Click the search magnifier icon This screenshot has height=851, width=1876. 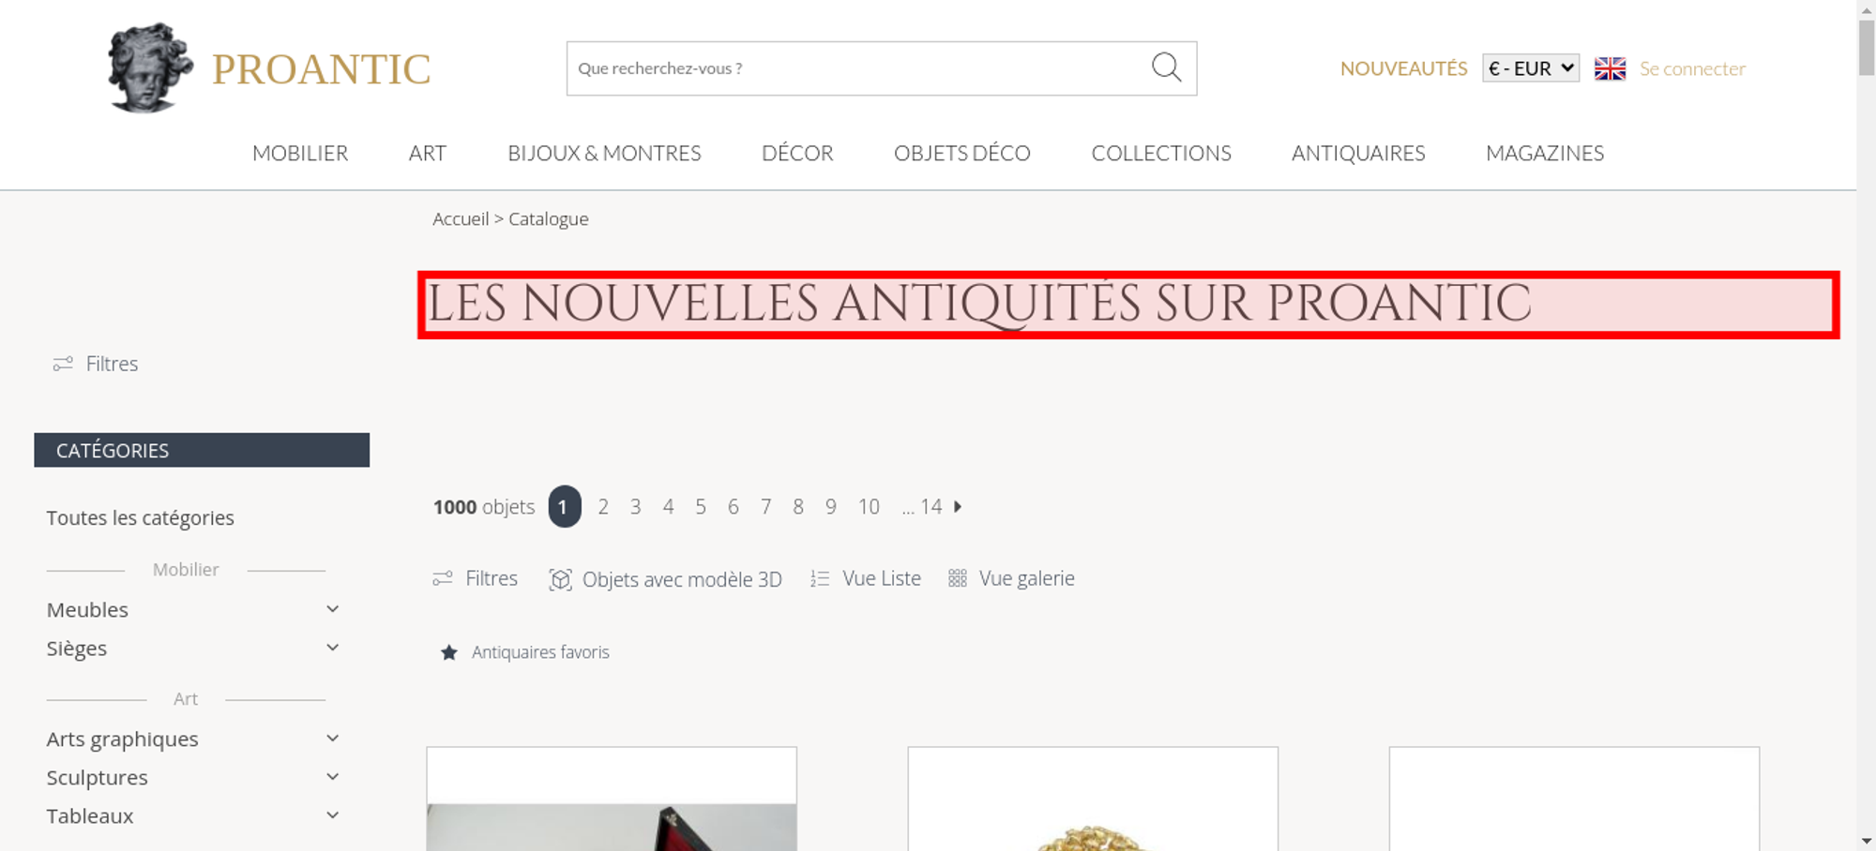[x=1166, y=67]
